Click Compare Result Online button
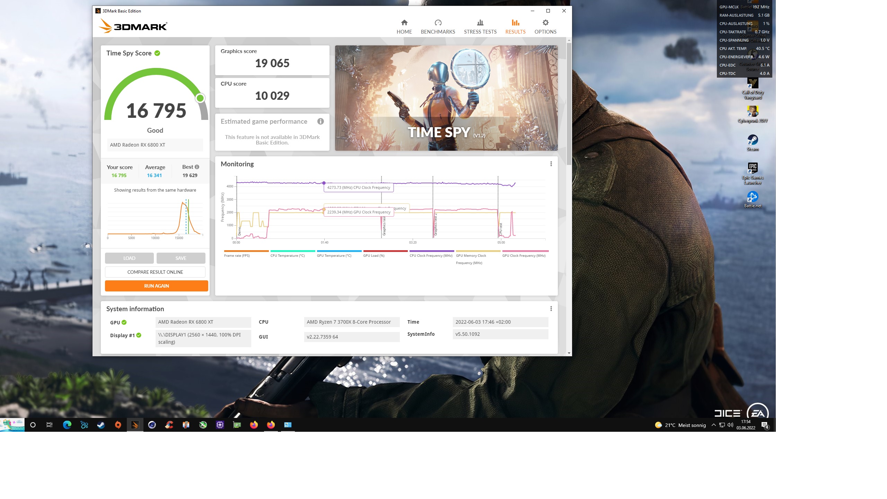Image resolution: width=887 pixels, height=499 pixels. 155,272
